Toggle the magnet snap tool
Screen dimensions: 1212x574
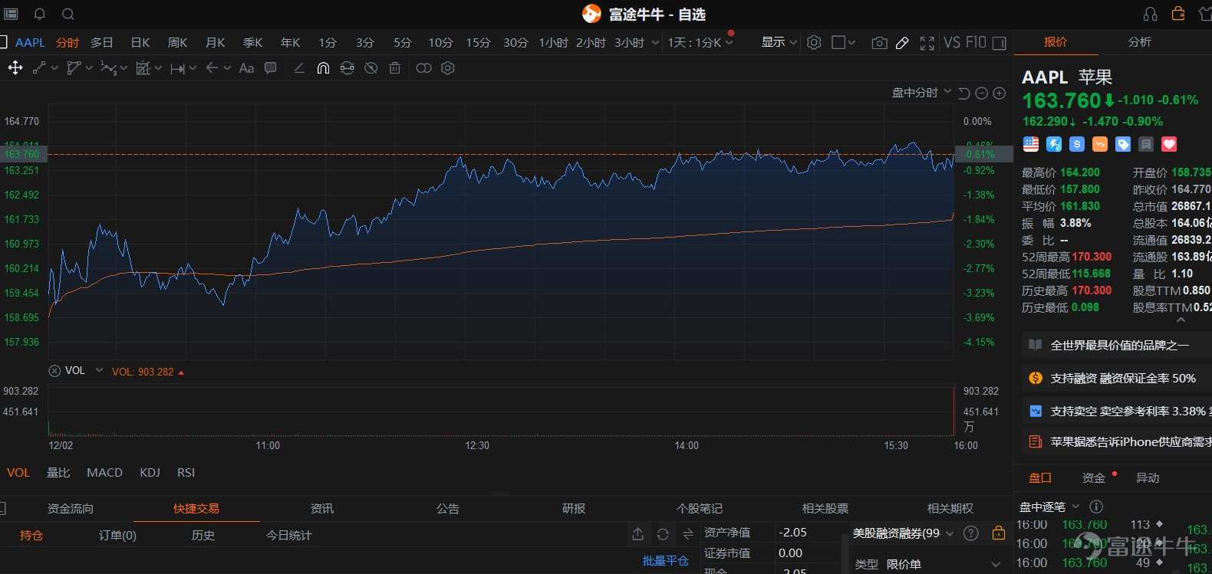pyautogui.click(x=323, y=68)
